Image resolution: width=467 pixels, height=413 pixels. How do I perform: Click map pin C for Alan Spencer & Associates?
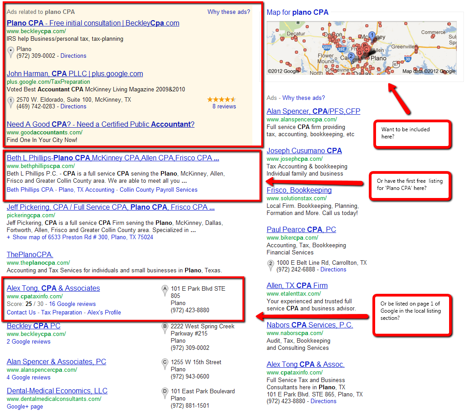(x=164, y=364)
